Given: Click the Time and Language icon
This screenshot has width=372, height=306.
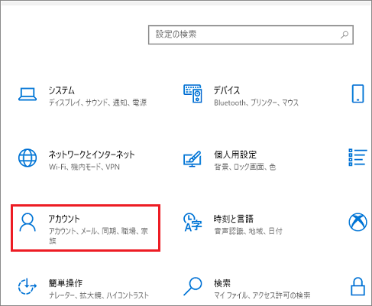Looking at the screenshot, I should (x=192, y=223).
